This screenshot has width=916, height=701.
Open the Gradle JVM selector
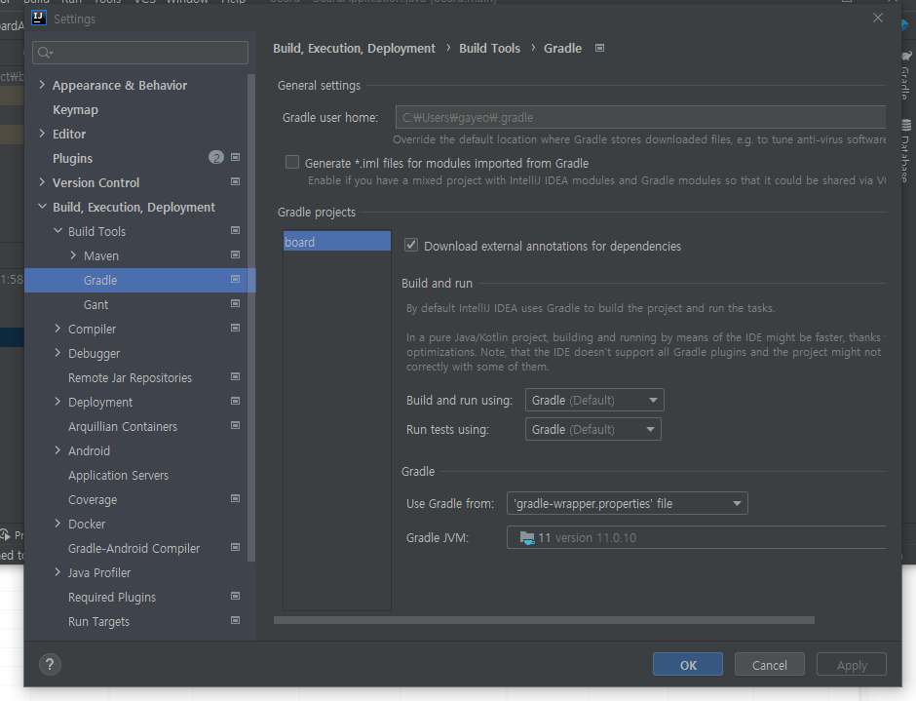[696, 537]
